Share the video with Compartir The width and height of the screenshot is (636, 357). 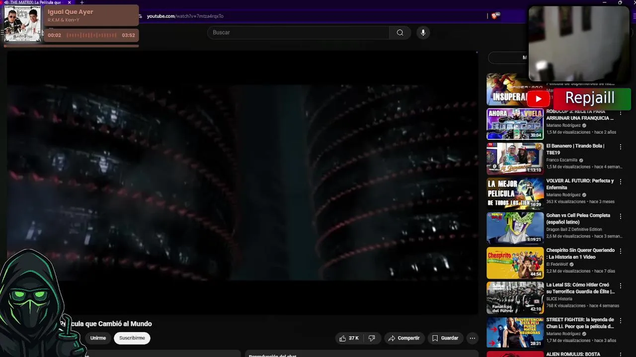404,338
